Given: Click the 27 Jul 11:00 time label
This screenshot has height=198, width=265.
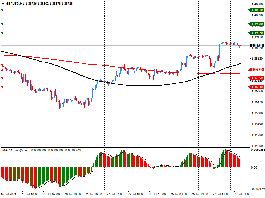Looking at the screenshot, I should (x=221, y=194).
